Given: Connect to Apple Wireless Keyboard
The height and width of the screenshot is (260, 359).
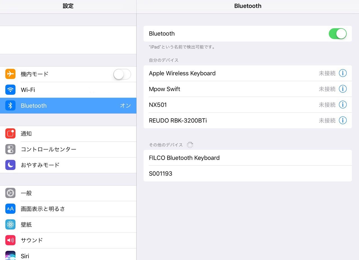Looking at the screenshot, I should click(x=248, y=73).
